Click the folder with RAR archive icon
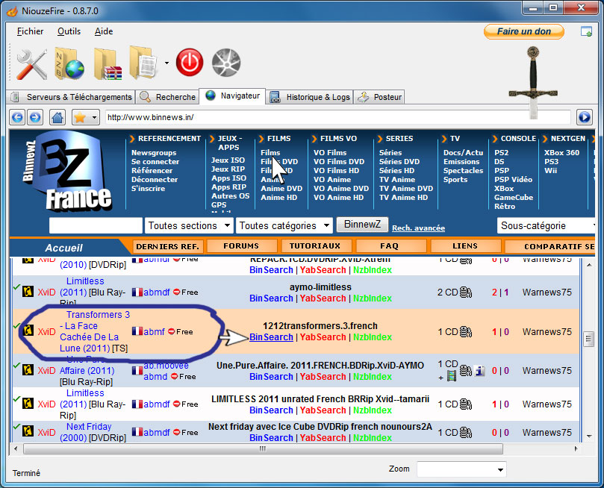604x488 pixels. [108, 64]
